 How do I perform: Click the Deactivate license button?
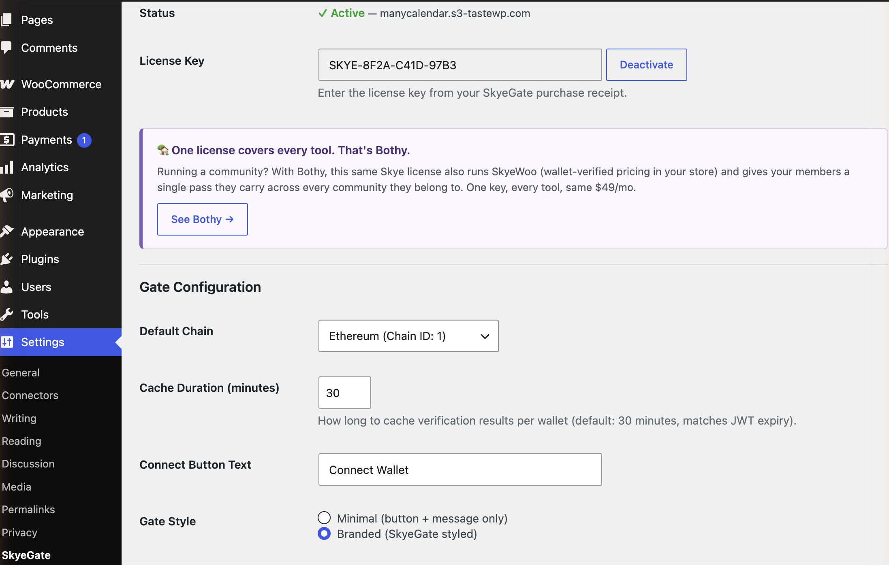point(646,65)
